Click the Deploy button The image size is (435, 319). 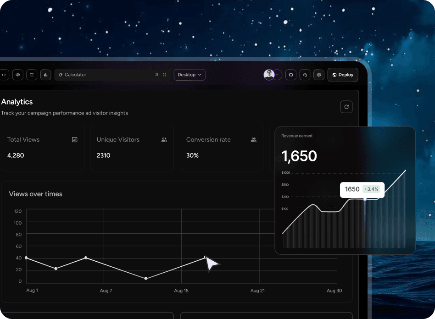(x=343, y=75)
